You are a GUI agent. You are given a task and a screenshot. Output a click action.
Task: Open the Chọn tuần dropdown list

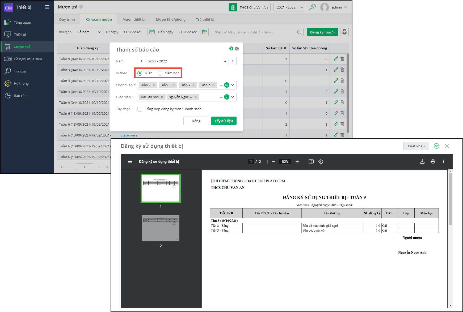pyautogui.click(x=233, y=85)
